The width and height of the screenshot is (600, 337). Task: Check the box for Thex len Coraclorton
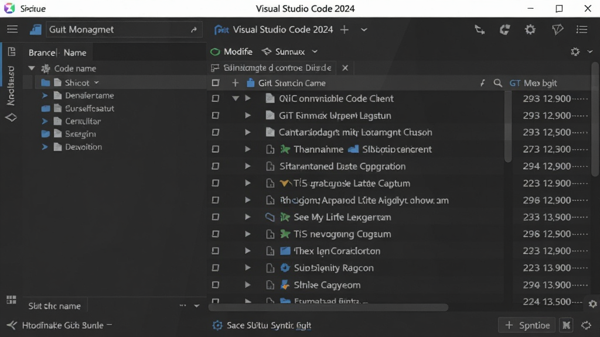(x=216, y=251)
